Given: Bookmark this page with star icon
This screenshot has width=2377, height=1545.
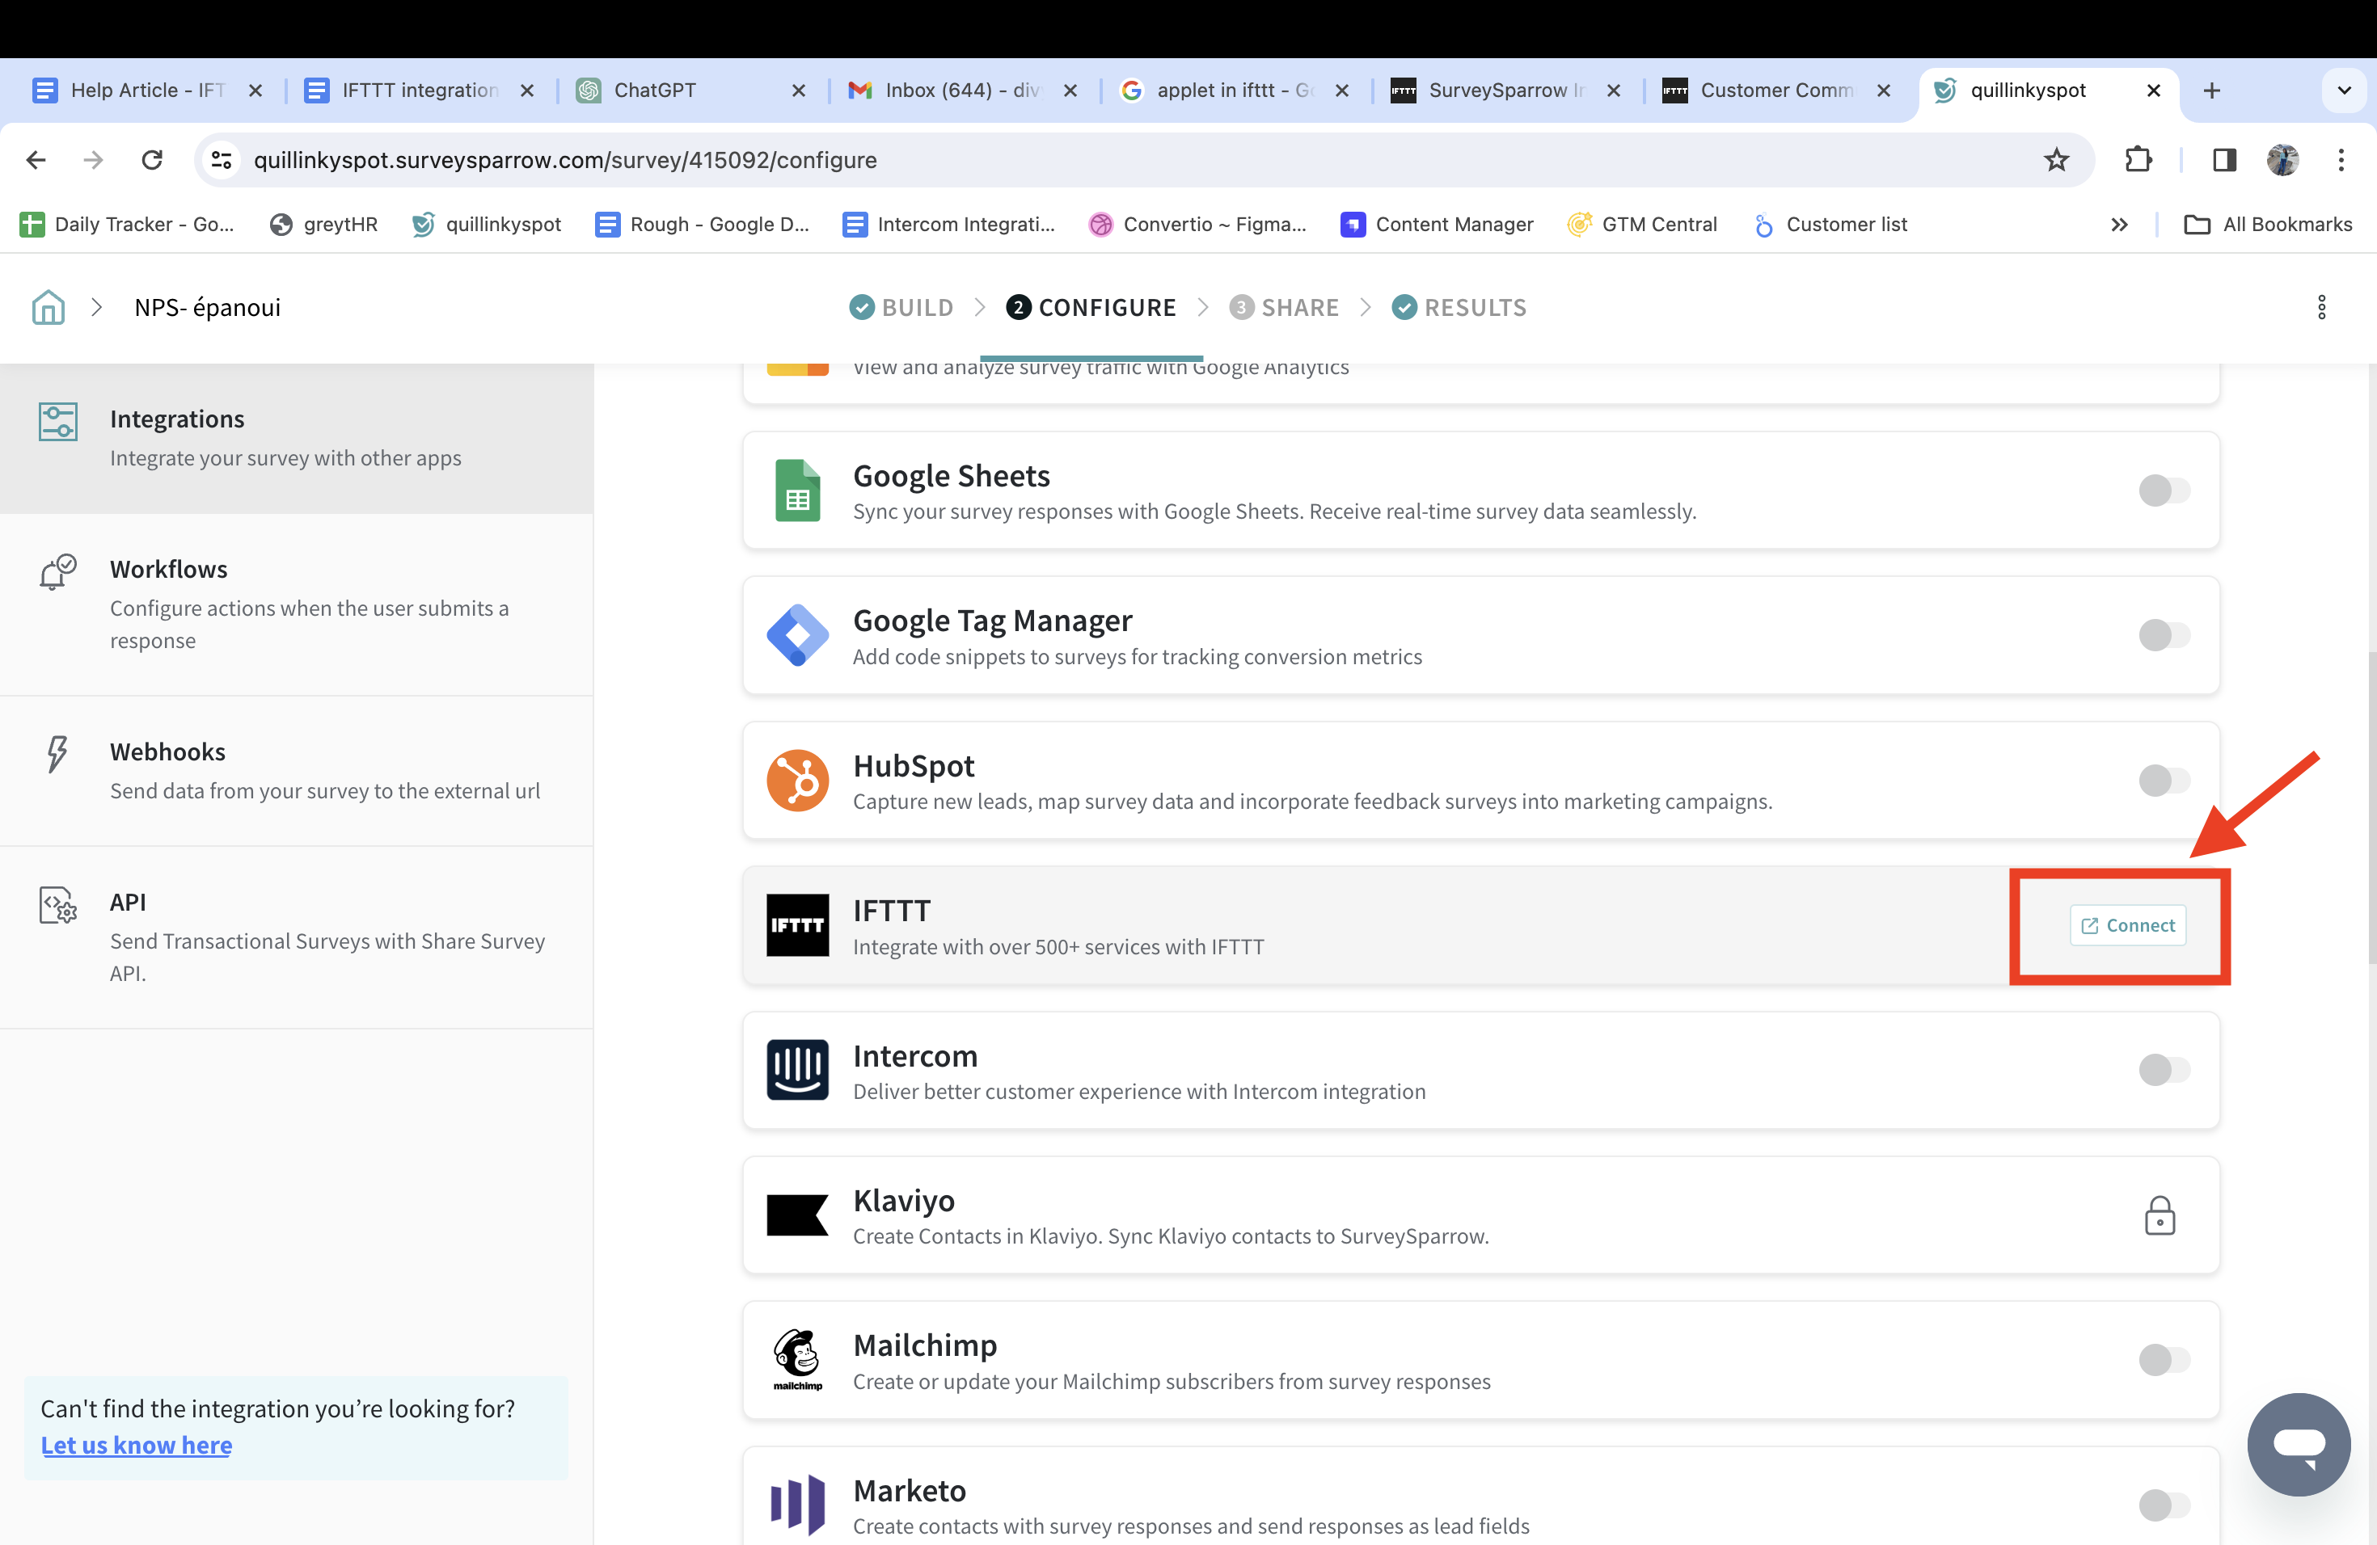Looking at the screenshot, I should 2055,160.
